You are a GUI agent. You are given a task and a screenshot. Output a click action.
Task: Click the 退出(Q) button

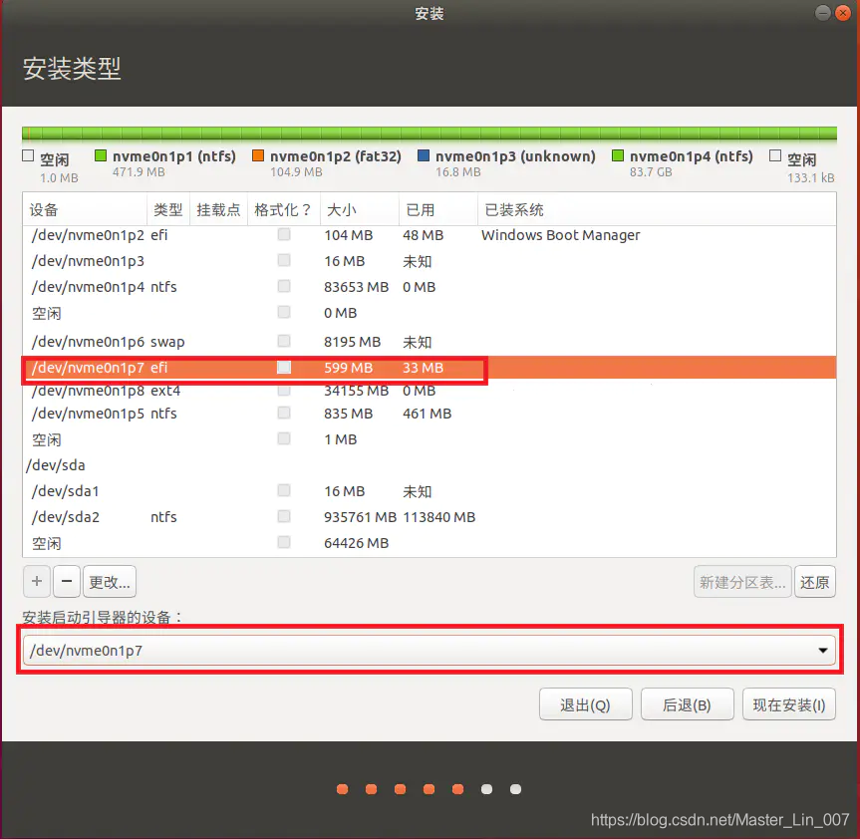585,703
